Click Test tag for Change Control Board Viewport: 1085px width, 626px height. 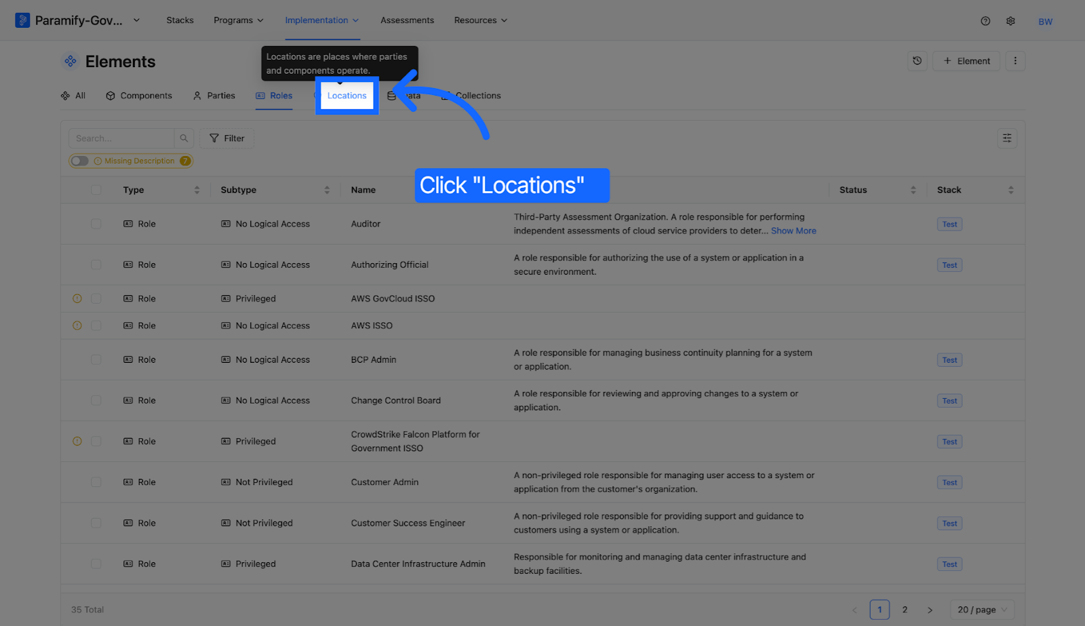[949, 401]
